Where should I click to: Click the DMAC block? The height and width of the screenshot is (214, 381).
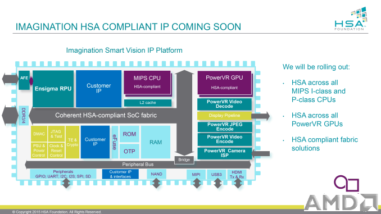[x=39, y=134]
